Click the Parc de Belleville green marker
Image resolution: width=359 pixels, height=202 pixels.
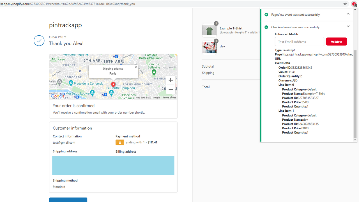[x=154, y=72]
